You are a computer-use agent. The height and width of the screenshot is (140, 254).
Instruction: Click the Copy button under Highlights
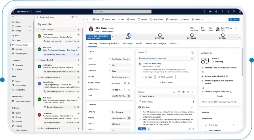(142, 129)
